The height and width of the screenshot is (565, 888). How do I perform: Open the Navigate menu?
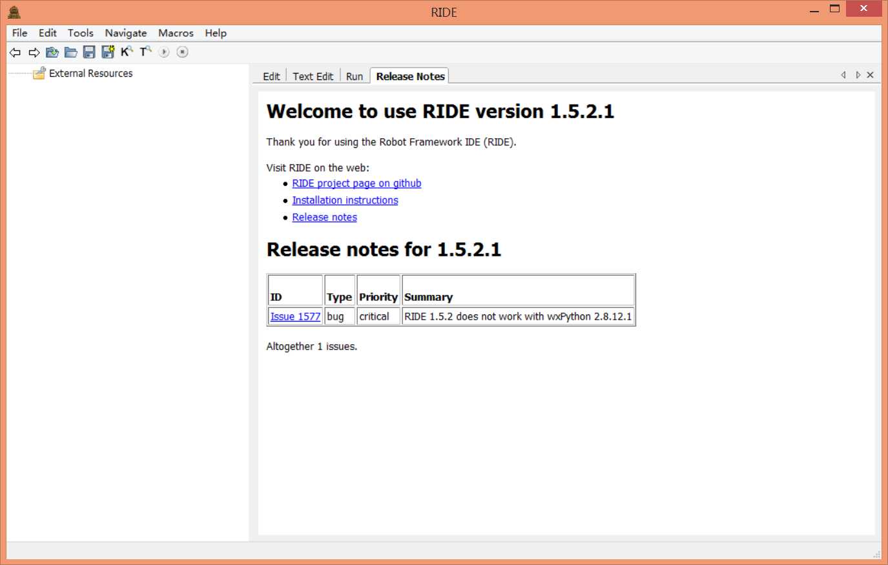coord(126,33)
